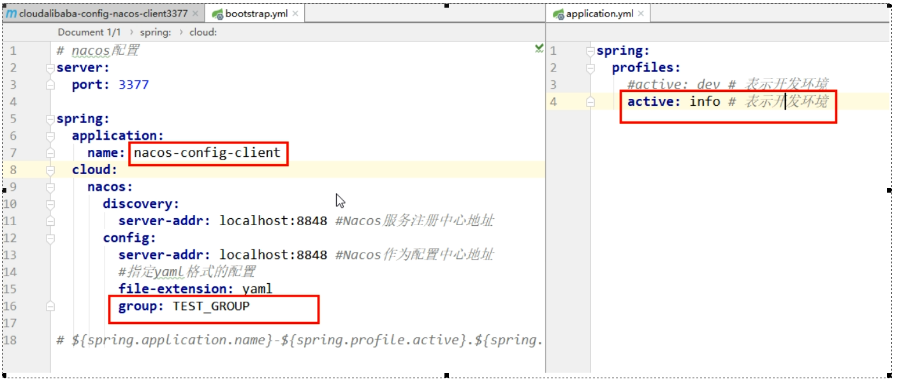Switch to the bootstrap.yml tab

(x=256, y=13)
